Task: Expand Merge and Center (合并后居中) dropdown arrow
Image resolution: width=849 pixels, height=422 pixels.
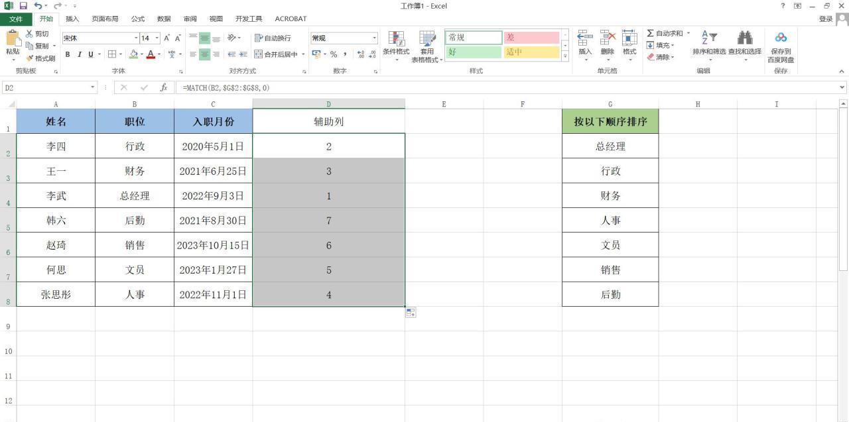Action: click(303, 54)
